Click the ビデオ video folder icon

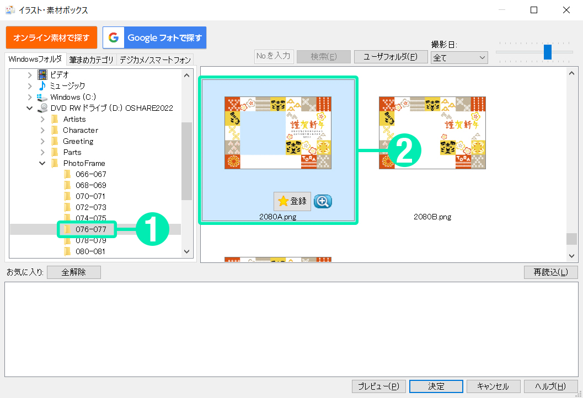[42, 74]
